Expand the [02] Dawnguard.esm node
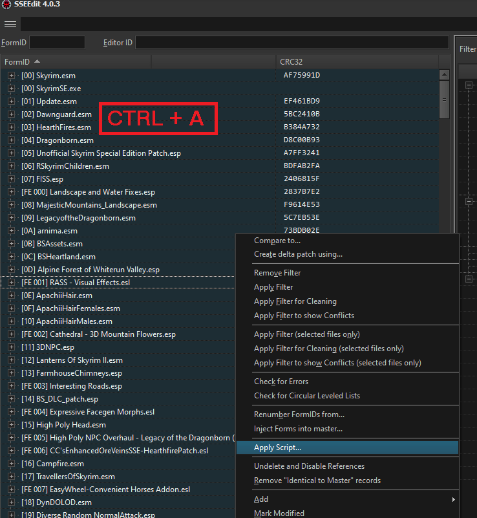477x518 pixels. point(11,114)
